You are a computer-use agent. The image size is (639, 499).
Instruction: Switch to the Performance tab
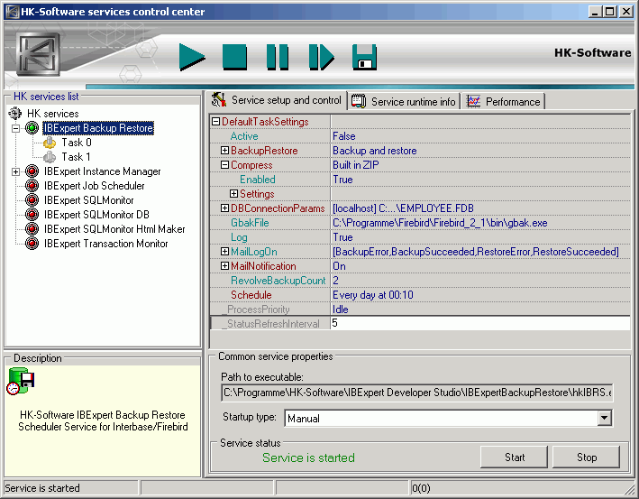click(x=503, y=101)
